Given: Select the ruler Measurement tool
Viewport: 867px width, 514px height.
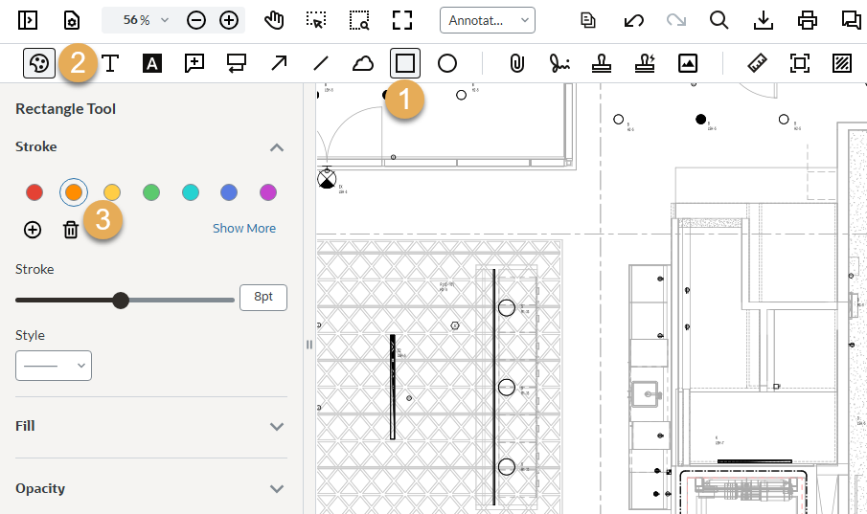Looking at the screenshot, I should coord(758,64).
